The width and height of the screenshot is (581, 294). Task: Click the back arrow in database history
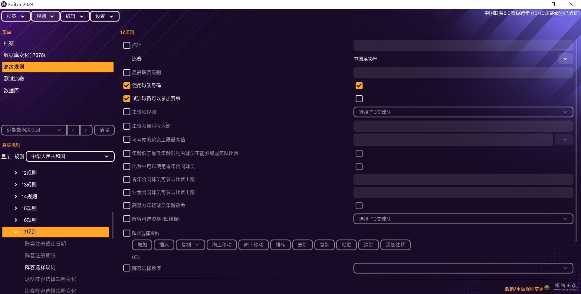(73, 130)
